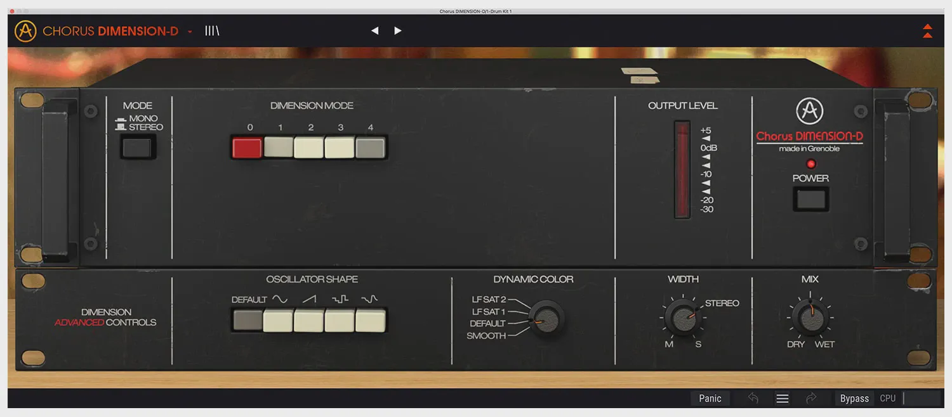Select Dimension Mode 4 button
The image size is (952, 417).
tap(371, 148)
